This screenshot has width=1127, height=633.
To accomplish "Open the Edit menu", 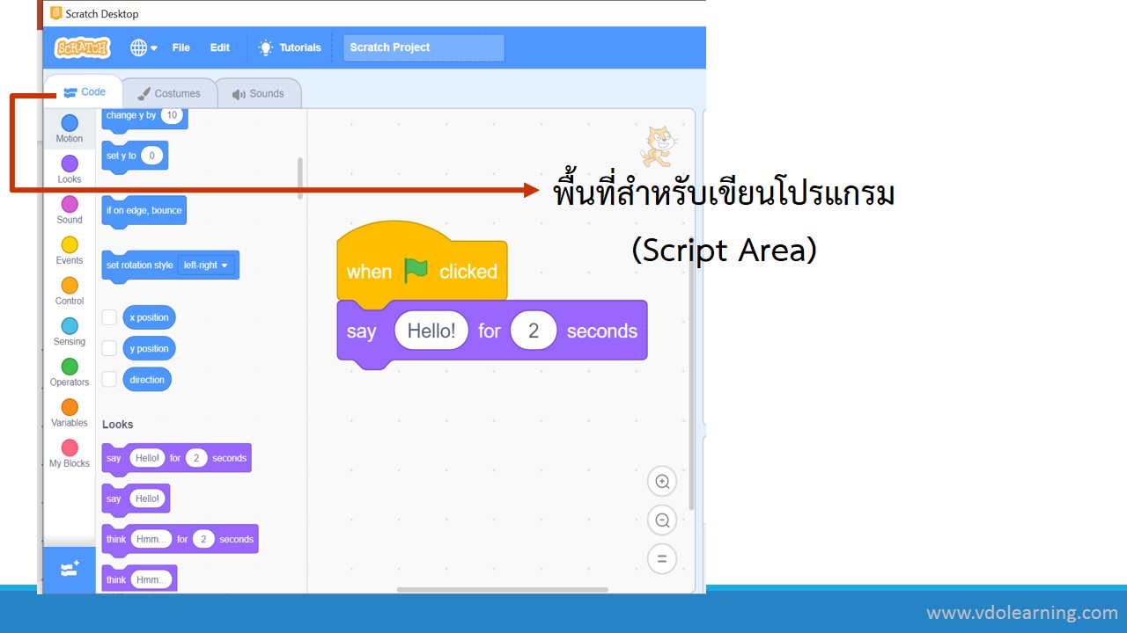I will (219, 47).
